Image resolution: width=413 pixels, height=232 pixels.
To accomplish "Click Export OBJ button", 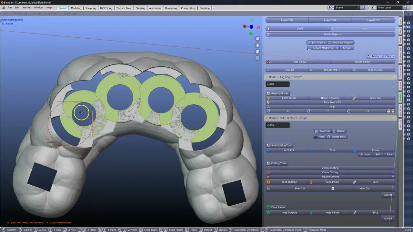I will [330, 20].
